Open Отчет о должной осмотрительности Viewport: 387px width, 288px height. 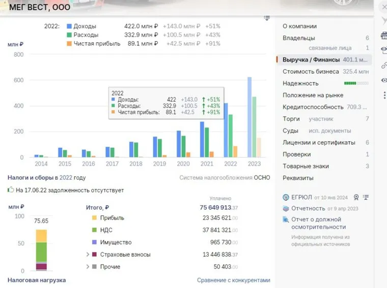318,223
